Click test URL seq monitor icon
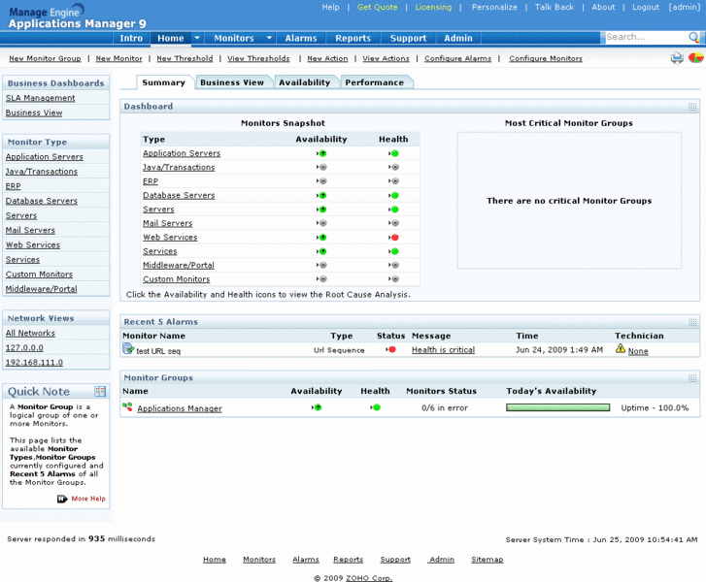 pyautogui.click(x=128, y=348)
